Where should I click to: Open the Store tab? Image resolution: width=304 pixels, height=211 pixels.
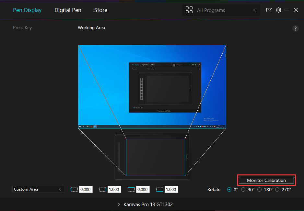[100, 10]
